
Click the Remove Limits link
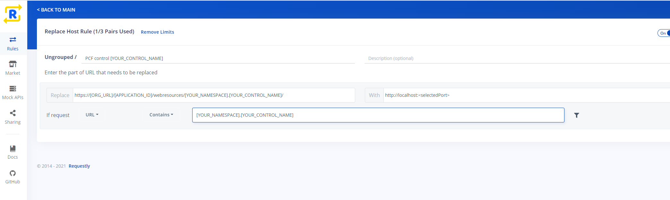157,32
